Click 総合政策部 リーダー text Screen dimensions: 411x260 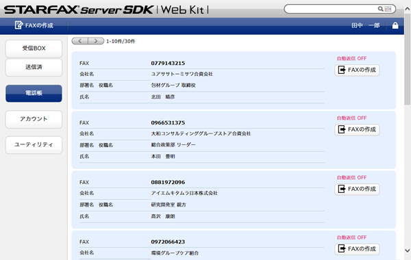[173, 145]
